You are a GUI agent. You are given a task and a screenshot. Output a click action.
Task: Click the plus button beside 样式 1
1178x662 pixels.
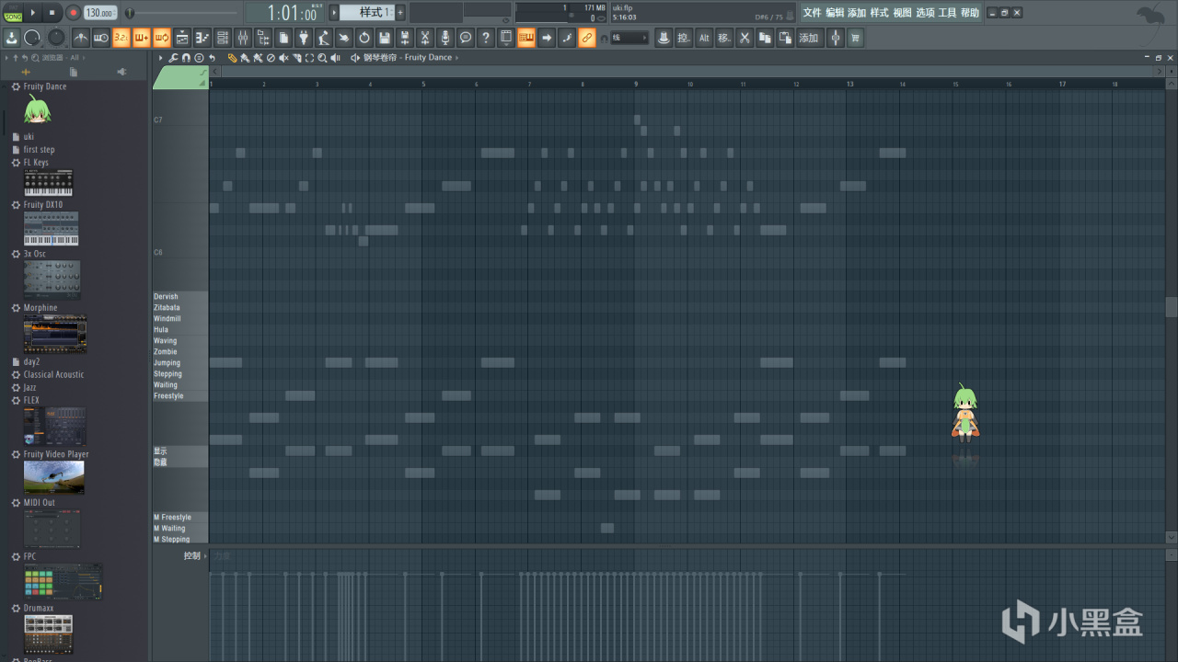400,13
